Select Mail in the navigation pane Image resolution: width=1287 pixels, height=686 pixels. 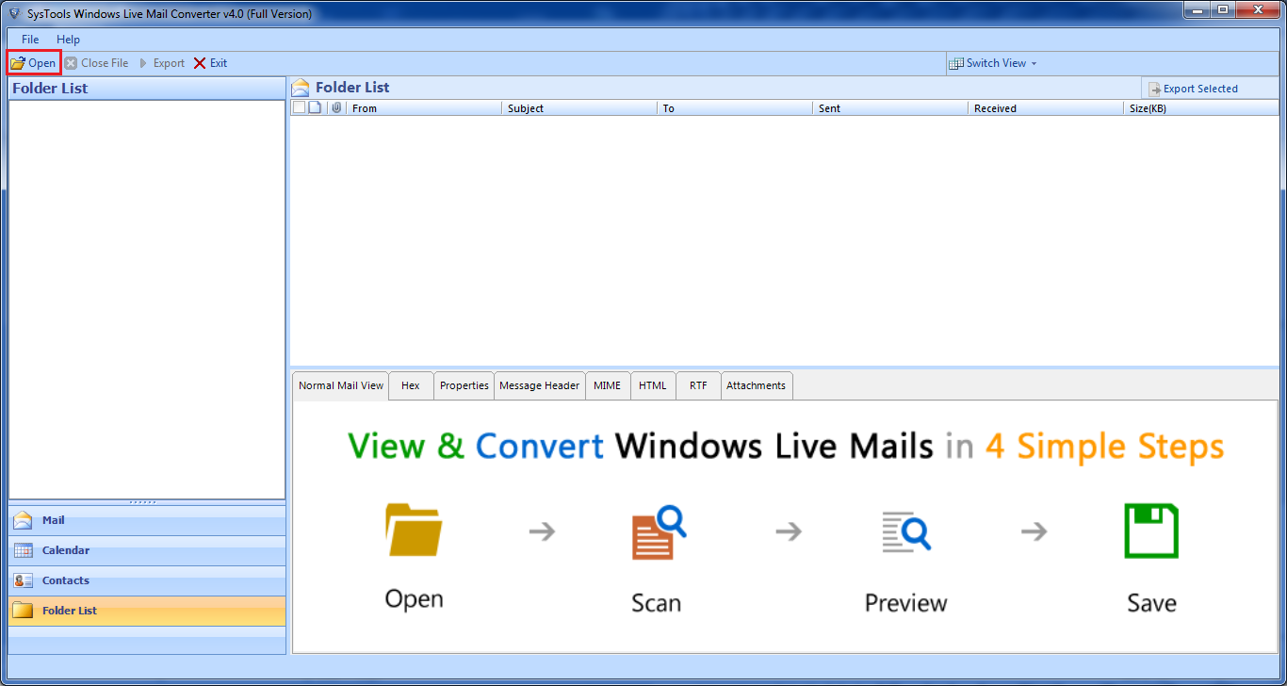click(147, 520)
